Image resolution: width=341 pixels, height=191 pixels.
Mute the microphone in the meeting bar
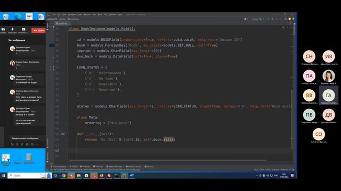(x=12, y=29)
